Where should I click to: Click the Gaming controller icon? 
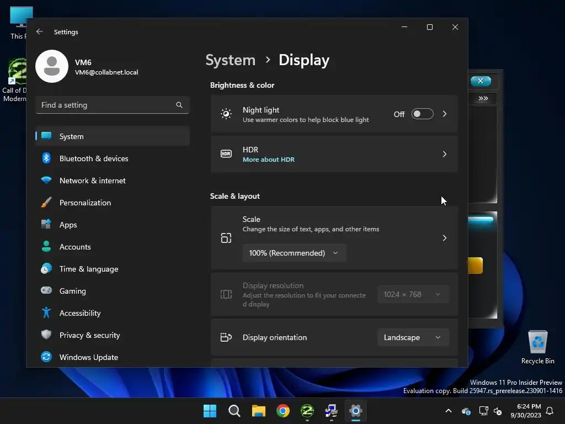pyautogui.click(x=46, y=290)
